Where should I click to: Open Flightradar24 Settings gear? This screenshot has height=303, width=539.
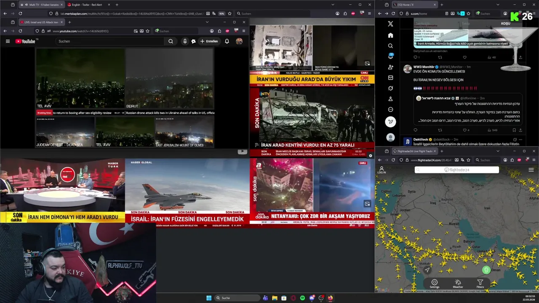(434, 284)
